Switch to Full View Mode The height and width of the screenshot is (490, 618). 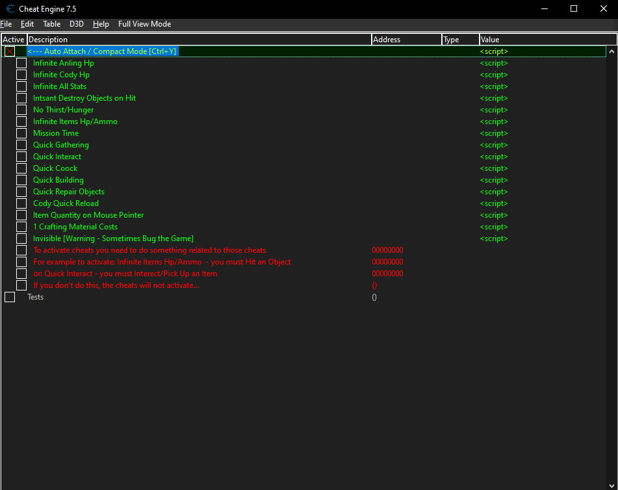145,24
